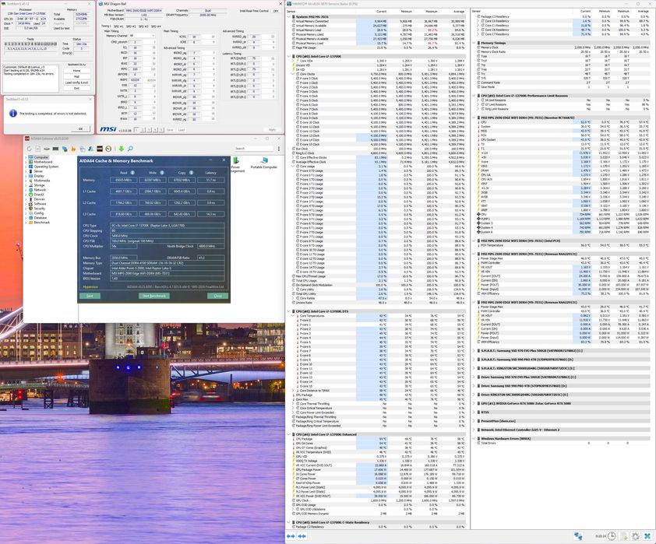The image size is (656, 544).
Task: Click the AIDA64 black OSD panel toolbar icon
Action: [x=100, y=149]
